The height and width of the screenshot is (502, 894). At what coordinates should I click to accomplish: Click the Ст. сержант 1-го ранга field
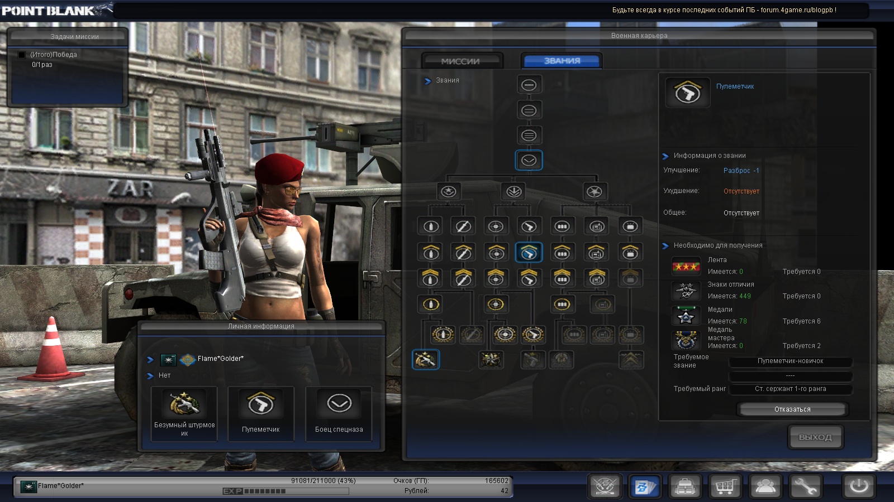791,389
